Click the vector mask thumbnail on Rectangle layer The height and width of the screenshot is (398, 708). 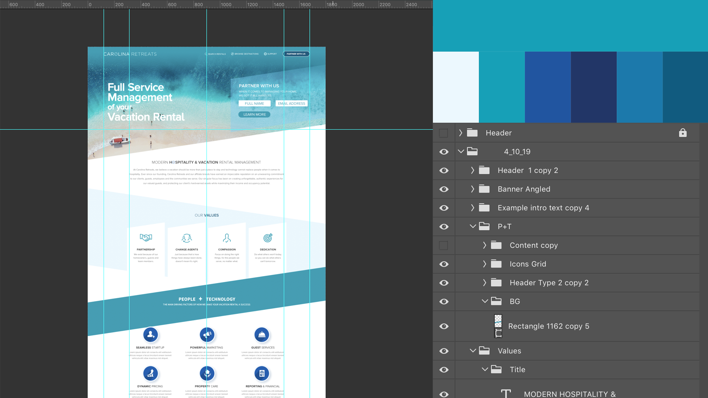(x=498, y=333)
